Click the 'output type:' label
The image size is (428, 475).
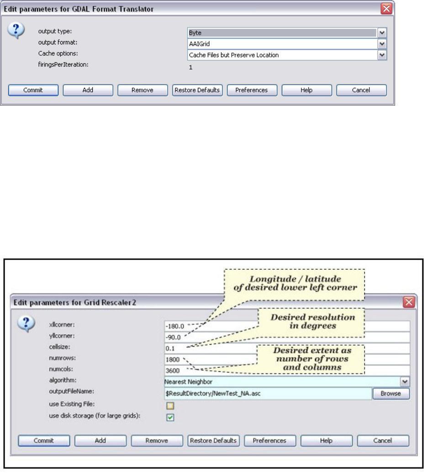click(x=55, y=31)
